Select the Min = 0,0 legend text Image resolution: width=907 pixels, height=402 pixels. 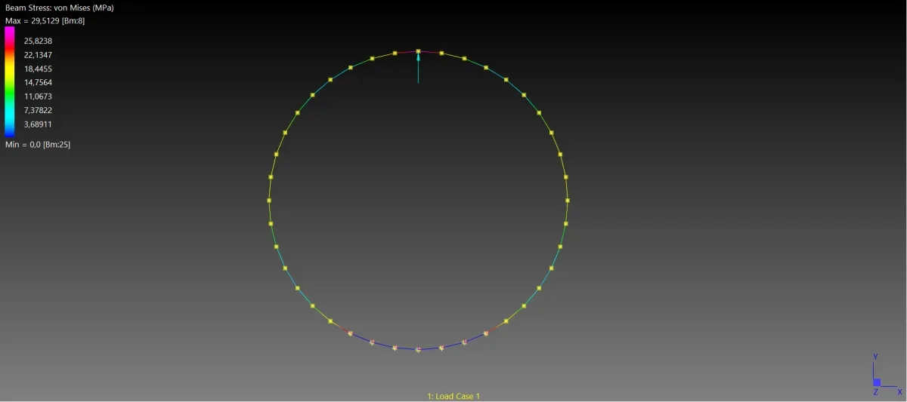coord(38,144)
